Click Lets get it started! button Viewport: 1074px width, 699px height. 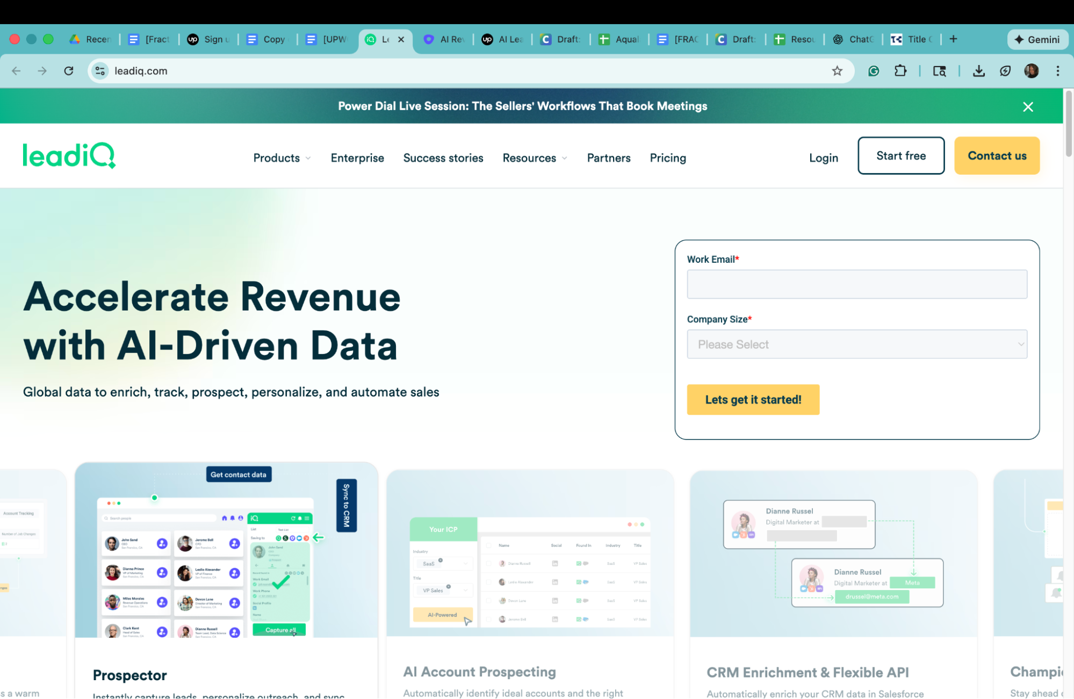pos(753,400)
